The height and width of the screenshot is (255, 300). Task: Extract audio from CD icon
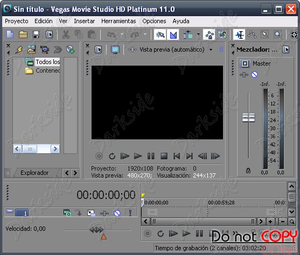pyautogui.click(x=70, y=49)
